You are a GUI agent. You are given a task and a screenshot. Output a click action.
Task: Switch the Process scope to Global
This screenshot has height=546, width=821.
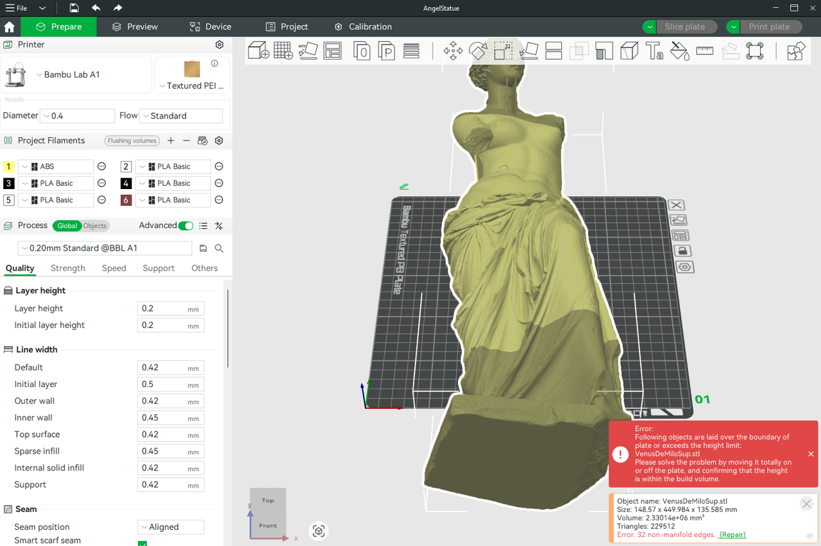pyautogui.click(x=67, y=226)
